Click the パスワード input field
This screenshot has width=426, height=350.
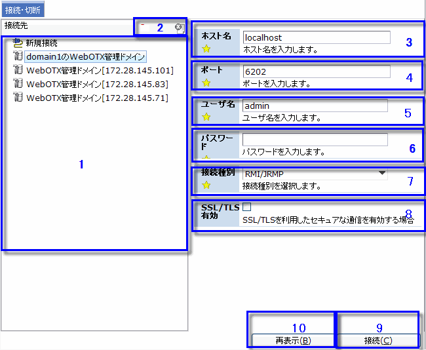[315, 140]
